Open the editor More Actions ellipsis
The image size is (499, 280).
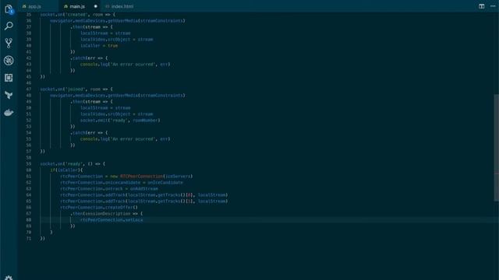click(x=493, y=6)
